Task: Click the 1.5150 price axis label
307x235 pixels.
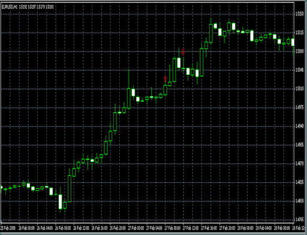Action: point(299,14)
